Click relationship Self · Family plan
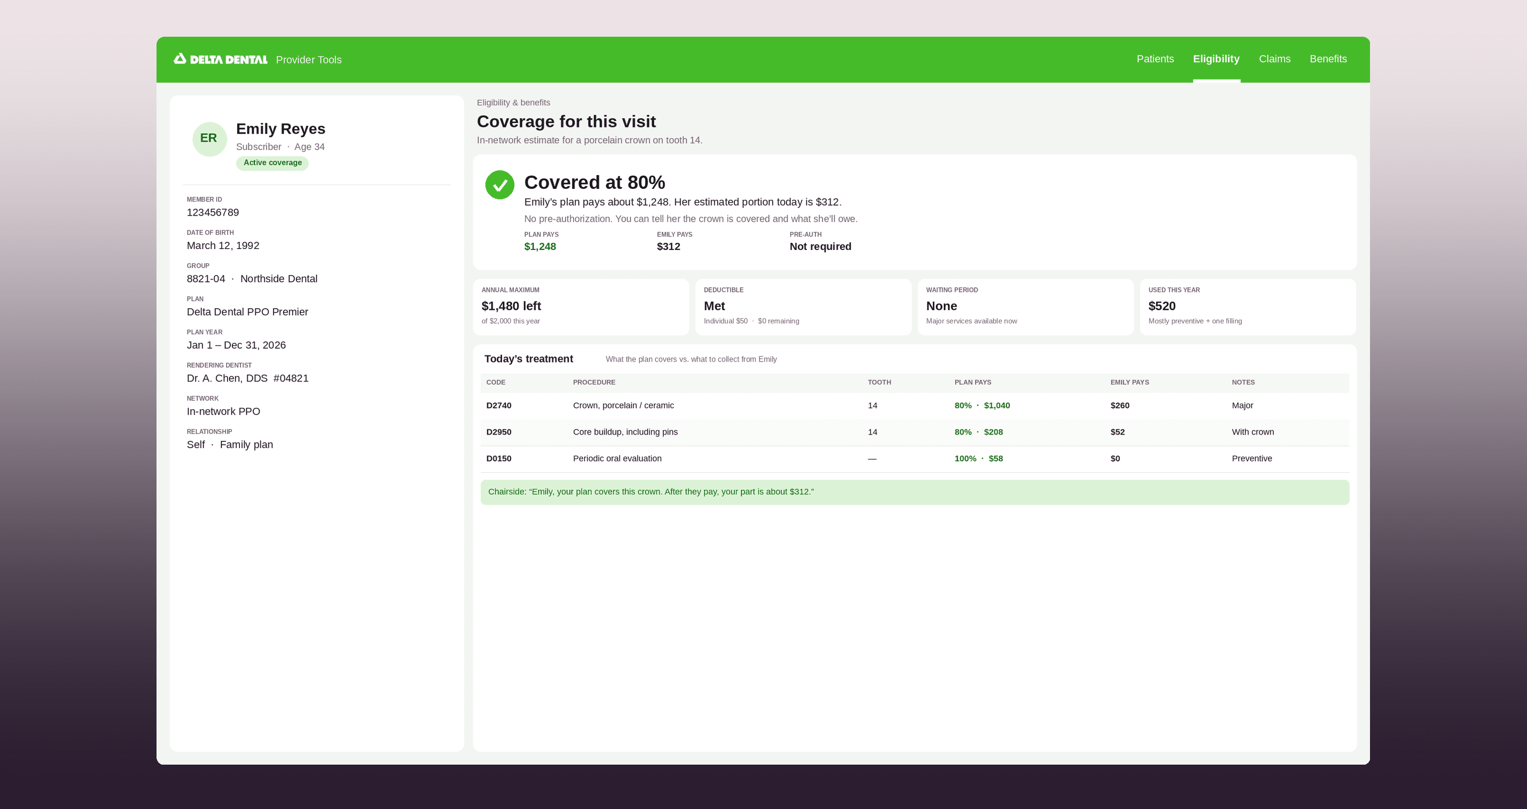This screenshot has width=1527, height=809. pyautogui.click(x=230, y=445)
